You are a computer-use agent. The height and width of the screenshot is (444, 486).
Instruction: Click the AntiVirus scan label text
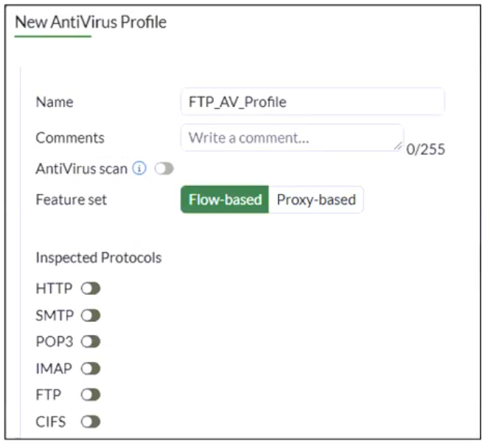(81, 169)
